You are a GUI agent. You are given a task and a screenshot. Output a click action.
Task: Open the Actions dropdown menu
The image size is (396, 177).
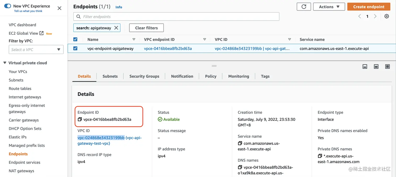click(329, 7)
